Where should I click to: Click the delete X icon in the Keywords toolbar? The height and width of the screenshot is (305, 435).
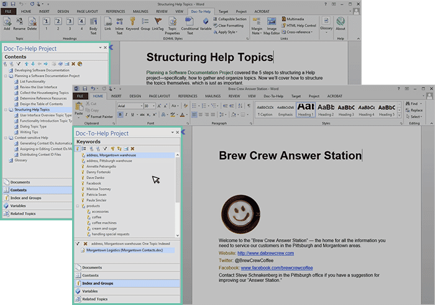(x=132, y=149)
